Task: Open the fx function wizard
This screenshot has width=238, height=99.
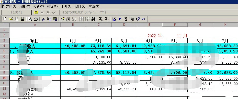Action: (42, 12)
